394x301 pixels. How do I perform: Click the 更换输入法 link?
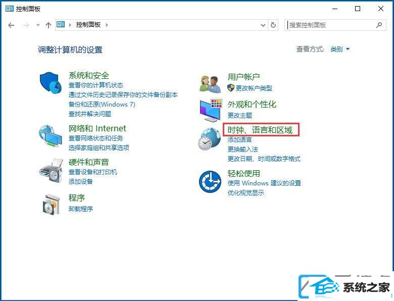[243, 149]
